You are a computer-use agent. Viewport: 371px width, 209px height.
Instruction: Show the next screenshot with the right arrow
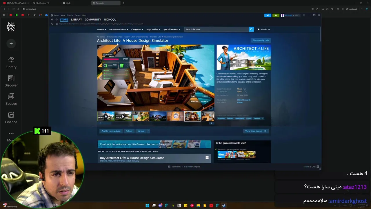[x=211, y=78]
